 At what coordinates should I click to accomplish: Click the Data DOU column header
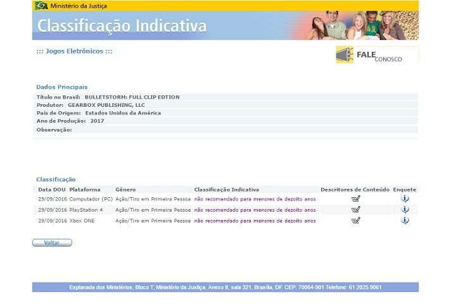tap(52, 190)
